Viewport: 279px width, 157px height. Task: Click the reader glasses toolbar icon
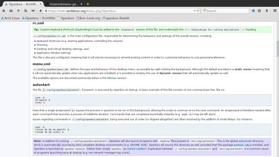[33, 11]
